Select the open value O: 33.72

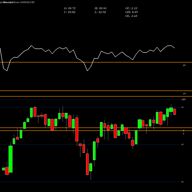click(x=70, y=8)
